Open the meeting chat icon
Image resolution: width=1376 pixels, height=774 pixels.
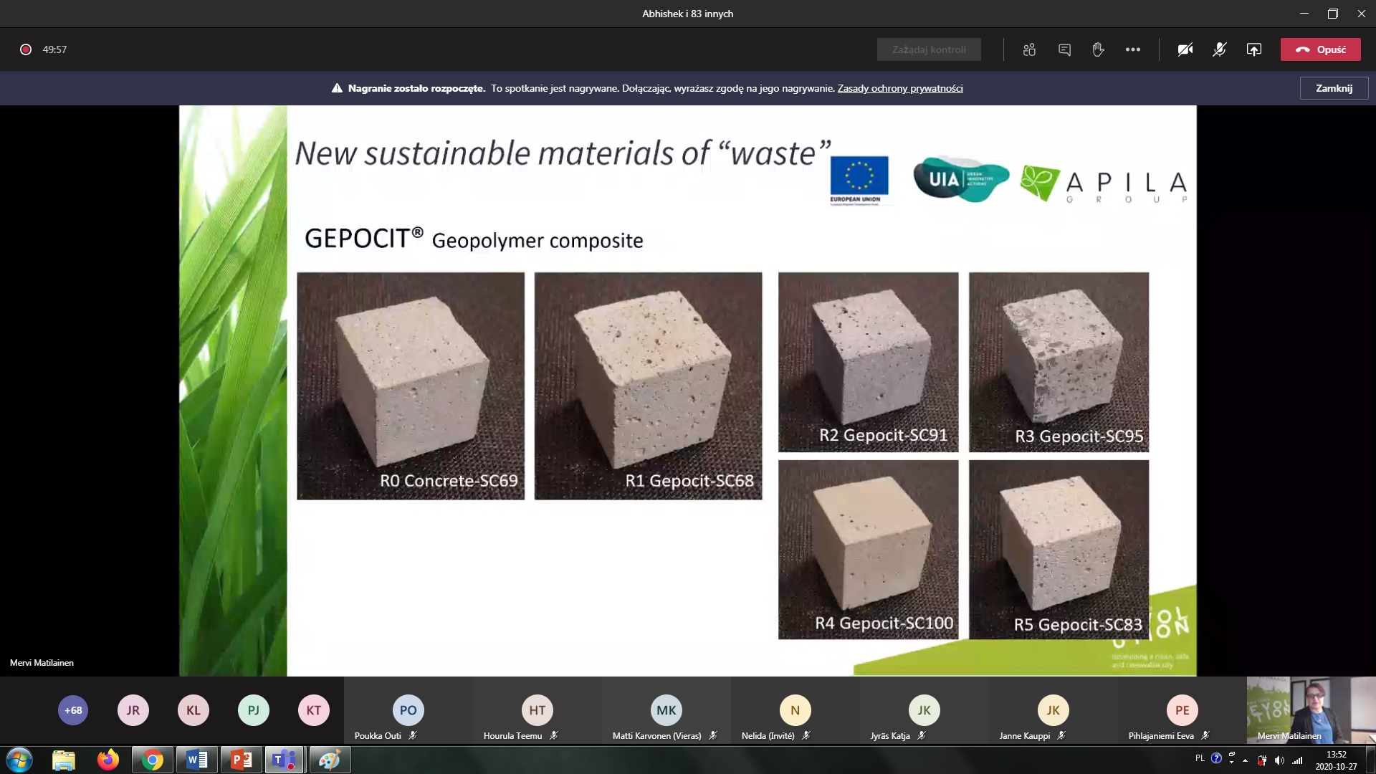pyautogui.click(x=1064, y=49)
